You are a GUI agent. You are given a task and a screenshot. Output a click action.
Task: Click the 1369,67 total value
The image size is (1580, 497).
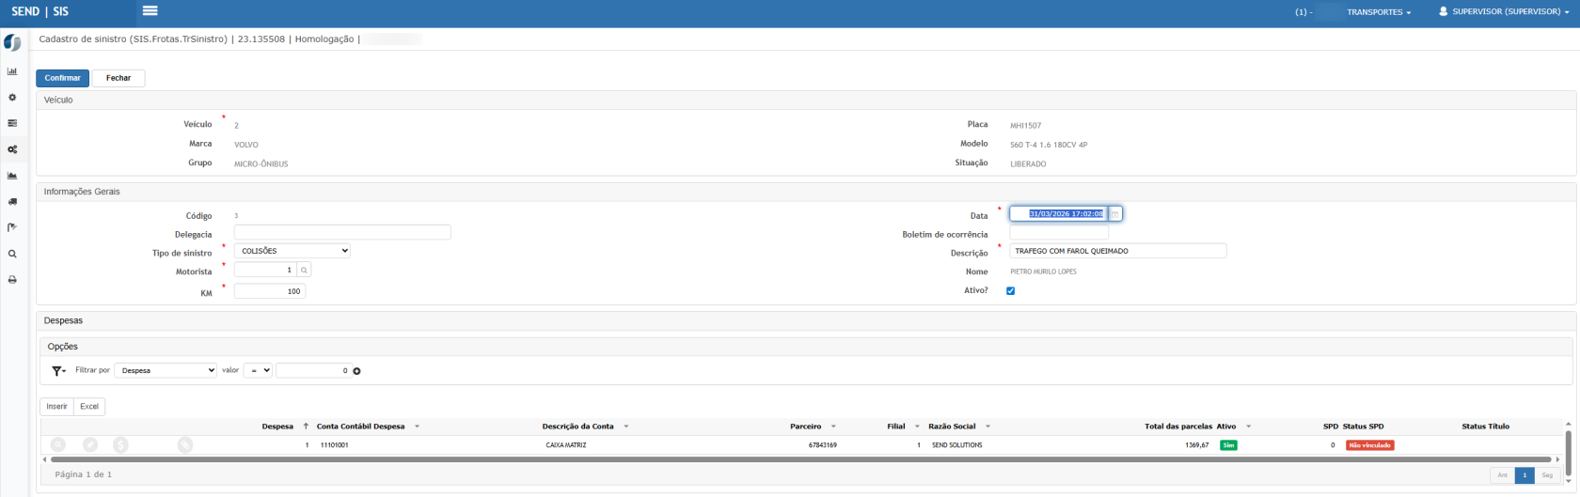(1196, 445)
